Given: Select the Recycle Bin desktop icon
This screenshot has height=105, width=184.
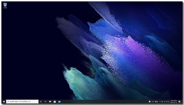Looking at the screenshot, I should coord(5,6).
